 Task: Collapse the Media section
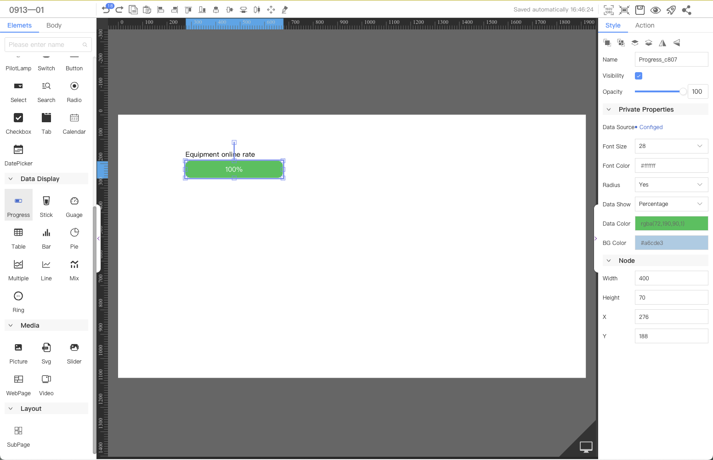11,325
